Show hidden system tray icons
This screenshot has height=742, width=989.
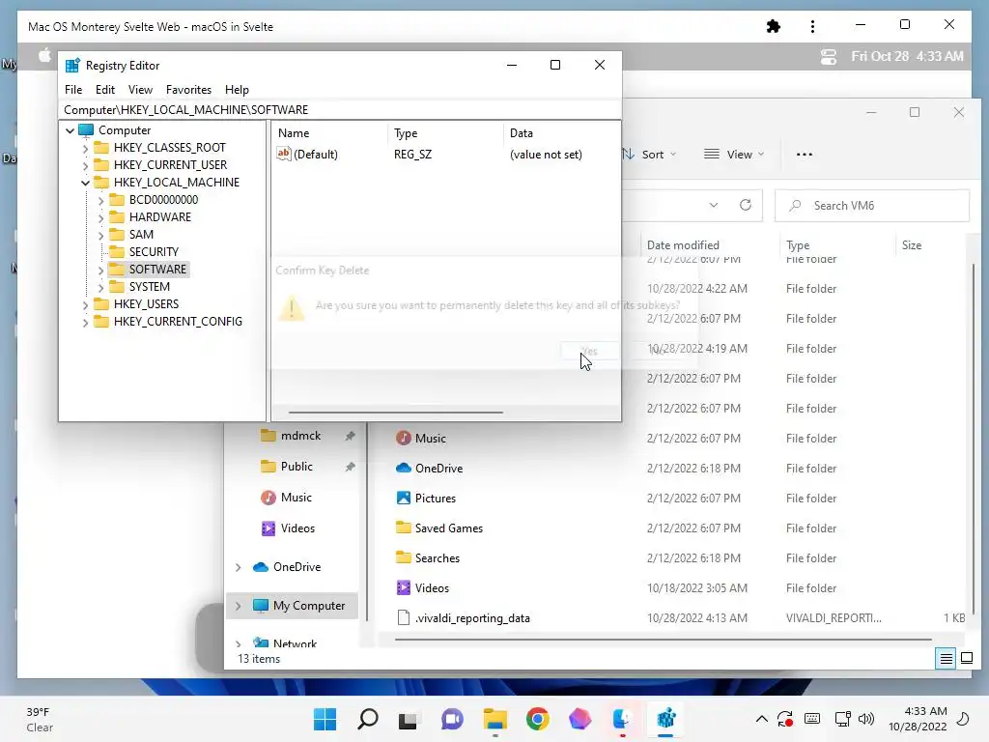[761, 719]
